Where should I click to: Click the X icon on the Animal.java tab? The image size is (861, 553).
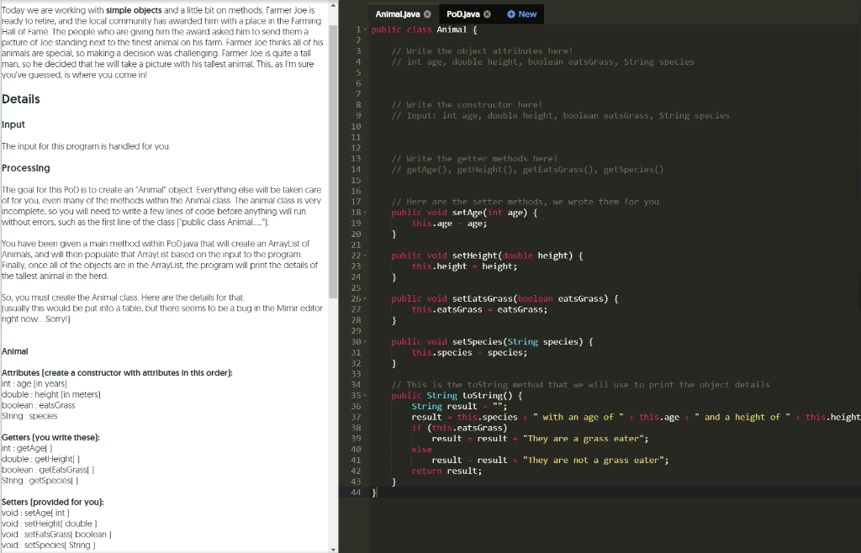(x=427, y=14)
